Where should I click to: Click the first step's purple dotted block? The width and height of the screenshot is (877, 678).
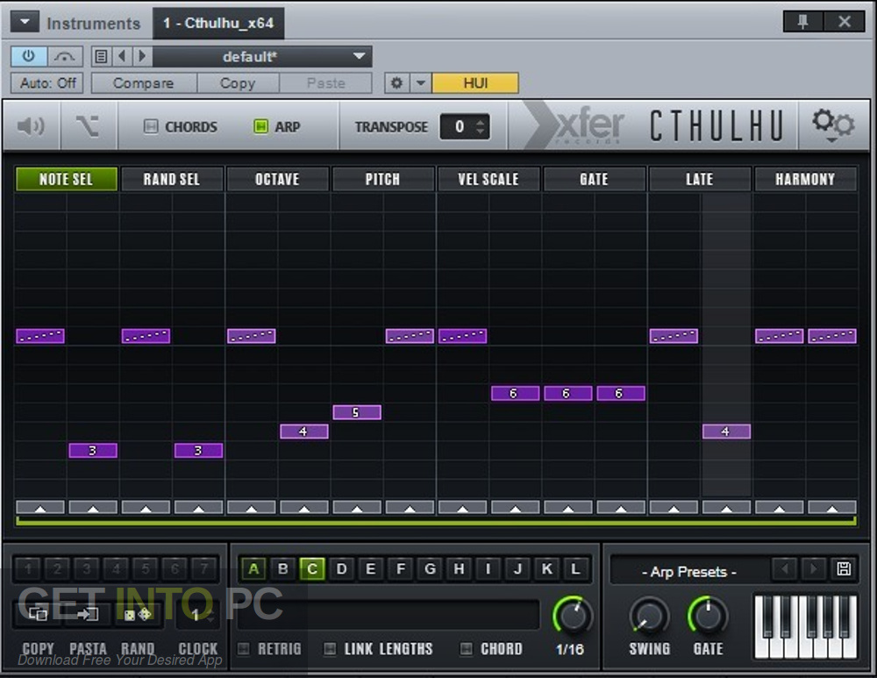tap(40, 336)
